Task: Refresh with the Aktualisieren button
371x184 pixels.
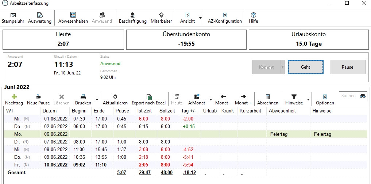Action: pos(115,99)
